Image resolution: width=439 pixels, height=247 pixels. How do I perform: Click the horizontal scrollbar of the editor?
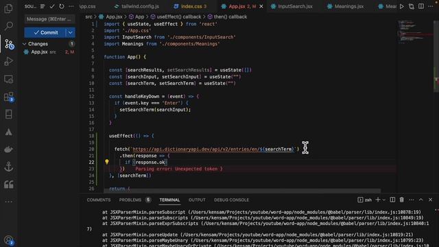(x=242, y=191)
